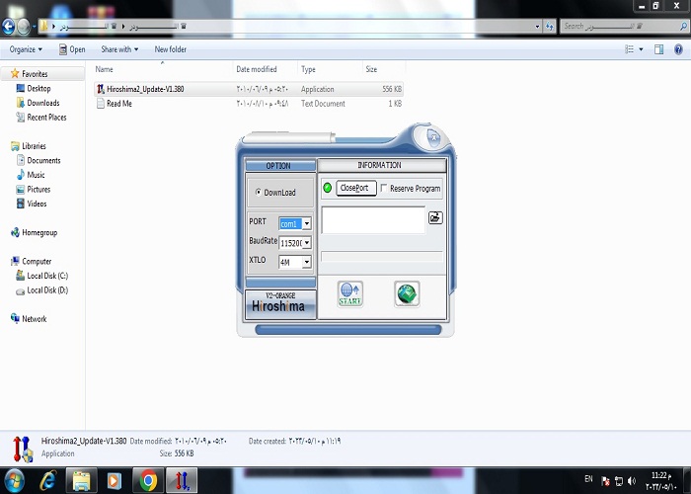
Task: Sort by Name column header
Action: pyautogui.click(x=163, y=69)
